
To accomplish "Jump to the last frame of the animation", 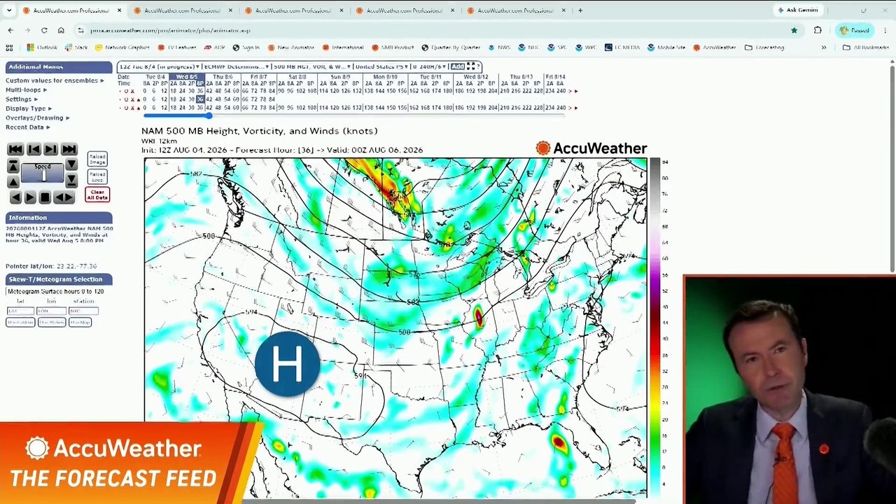I will tap(69, 149).
